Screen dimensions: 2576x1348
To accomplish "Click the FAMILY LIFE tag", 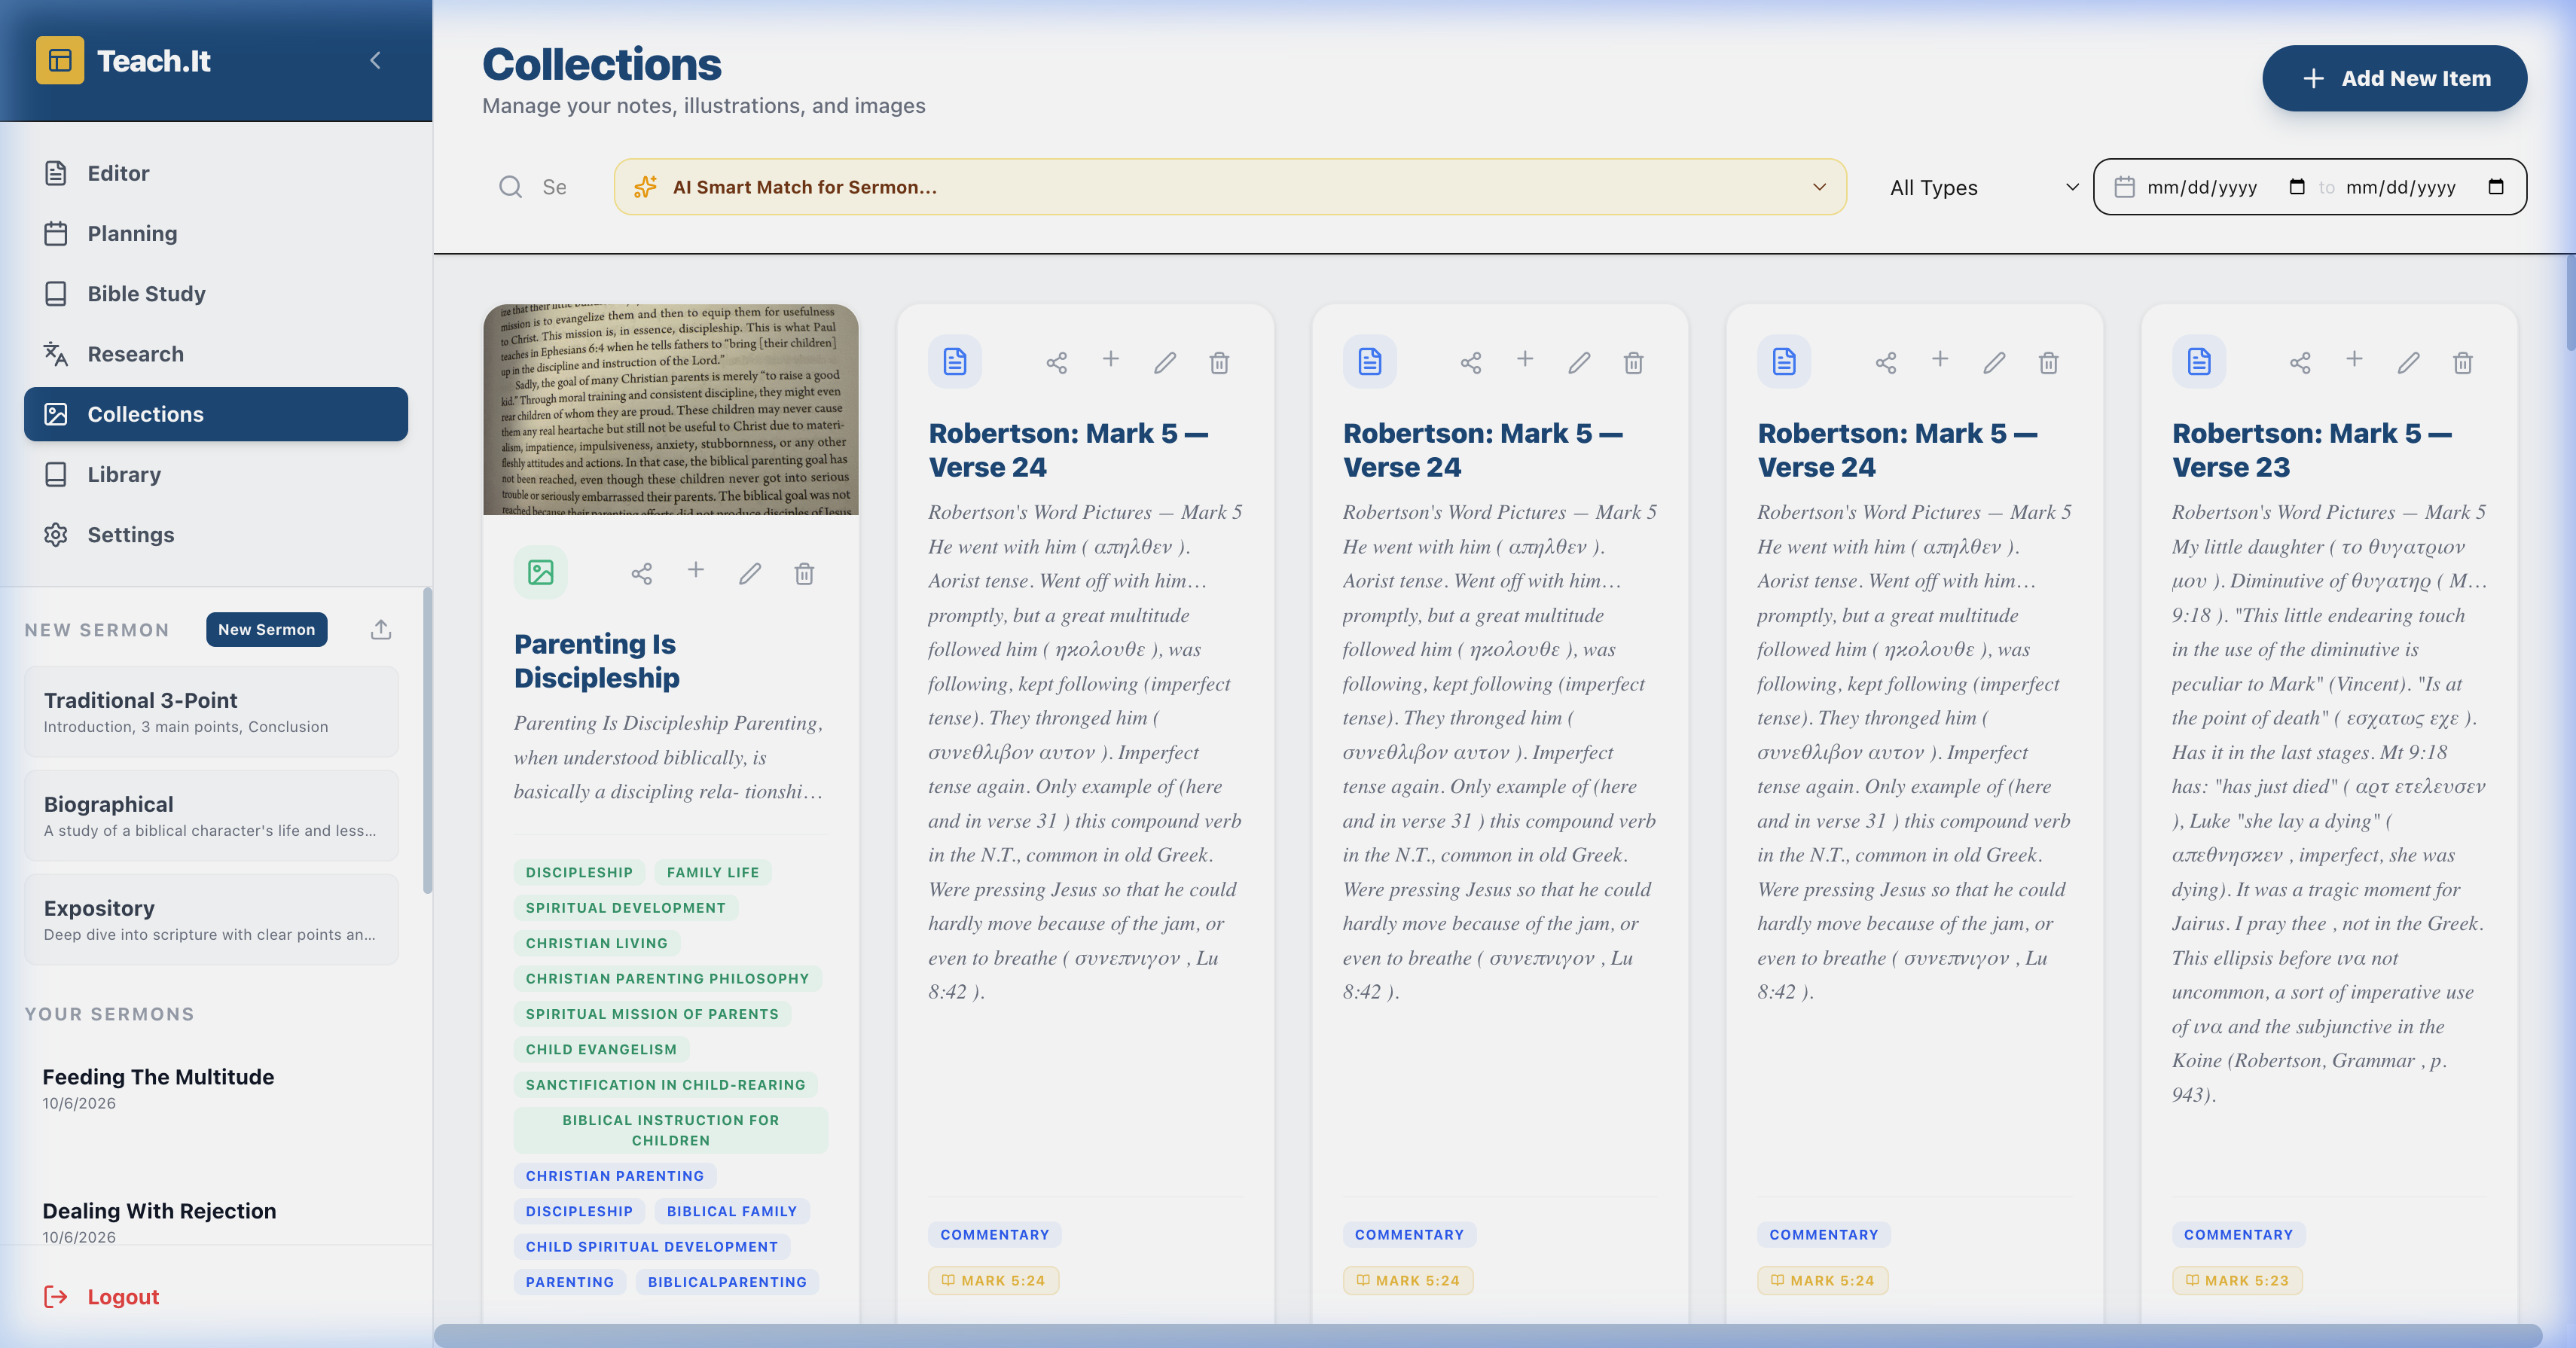I will (713, 872).
